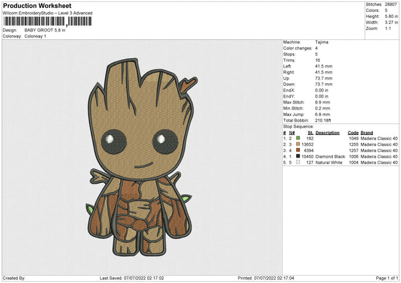This screenshot has width=401, height=283.
Task: Click 'Printed: 07/07/2022 02:17:04' footer
Action: click(266, 278)
